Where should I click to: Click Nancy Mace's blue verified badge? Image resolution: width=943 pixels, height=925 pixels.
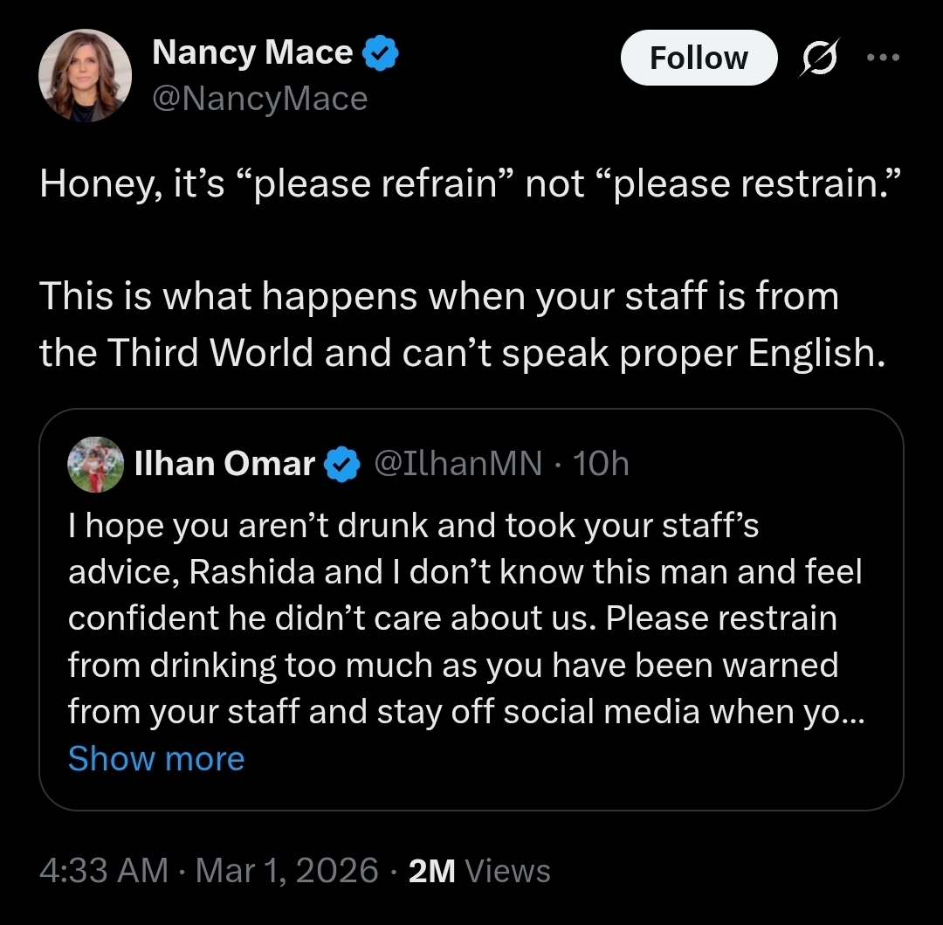pyautogui.click(x=381, y=54)
